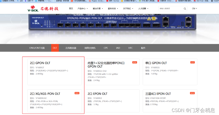Screen dimensions: 219x115
Task: Open the YouTube bookmark
Action: [x=113, y=1]
